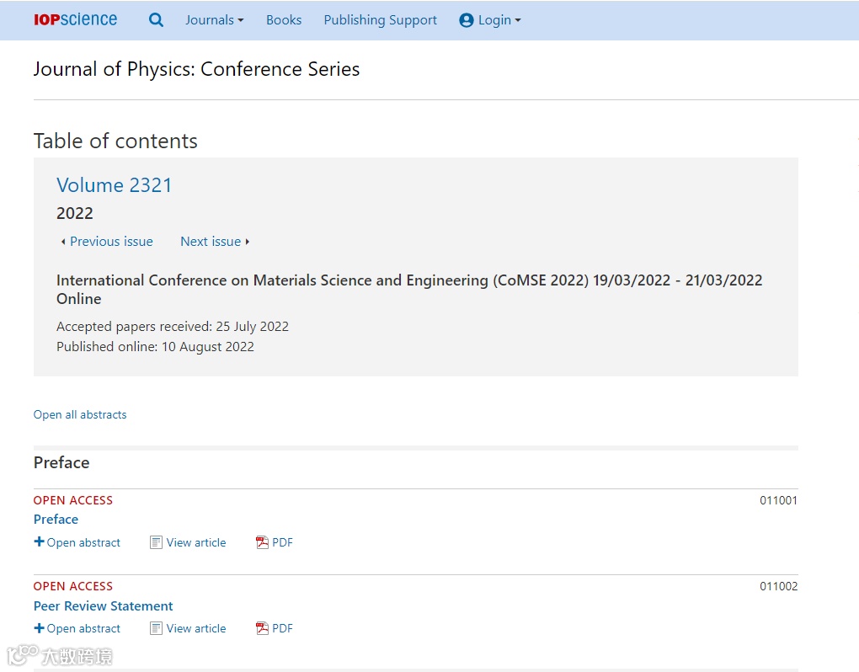Image resolution: width=859 pixels, height=672 pixels.
Task: Click View article icon under Preface
Action: [x=156, y=542]
